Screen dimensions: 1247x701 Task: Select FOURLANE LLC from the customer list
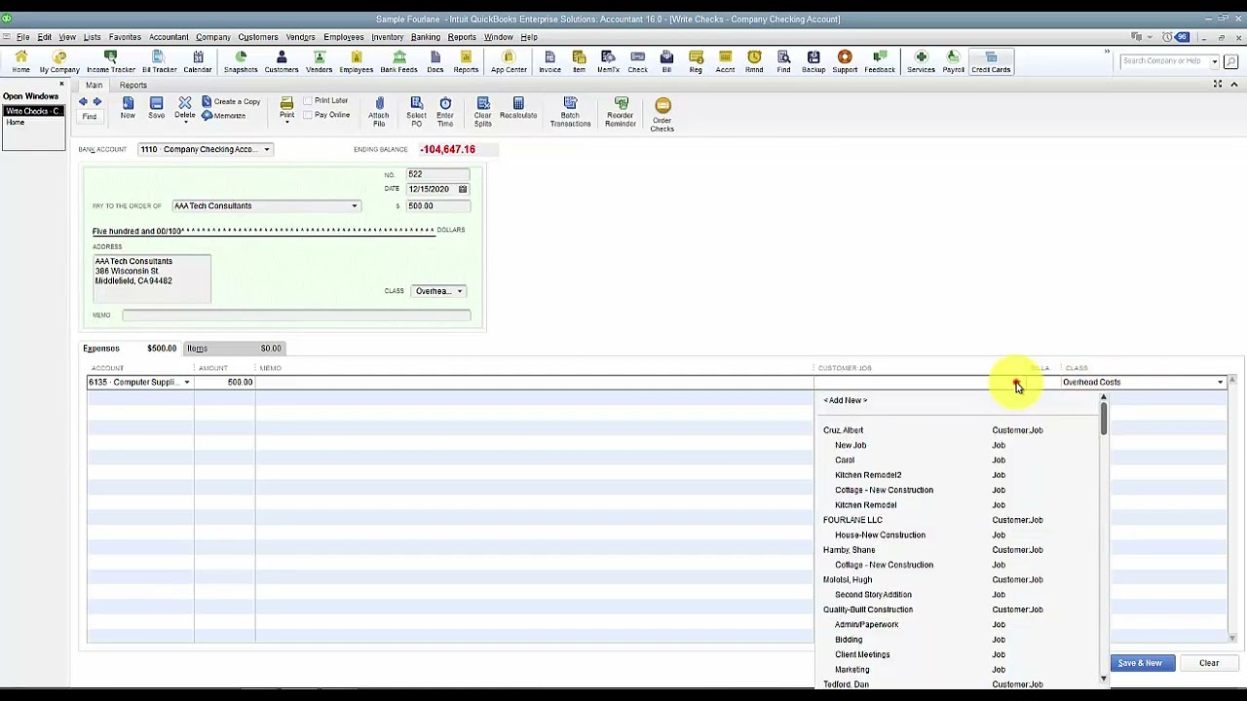852,520
